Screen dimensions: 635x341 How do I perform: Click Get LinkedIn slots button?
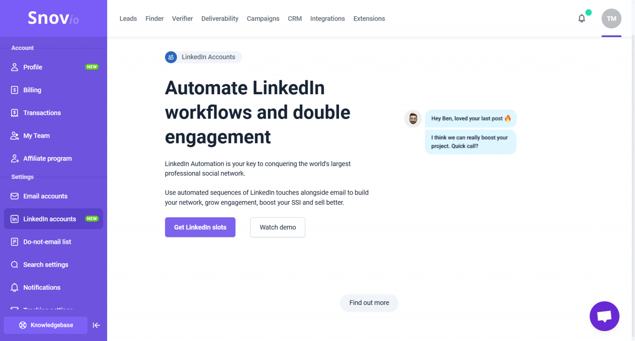tap(200, 227)
